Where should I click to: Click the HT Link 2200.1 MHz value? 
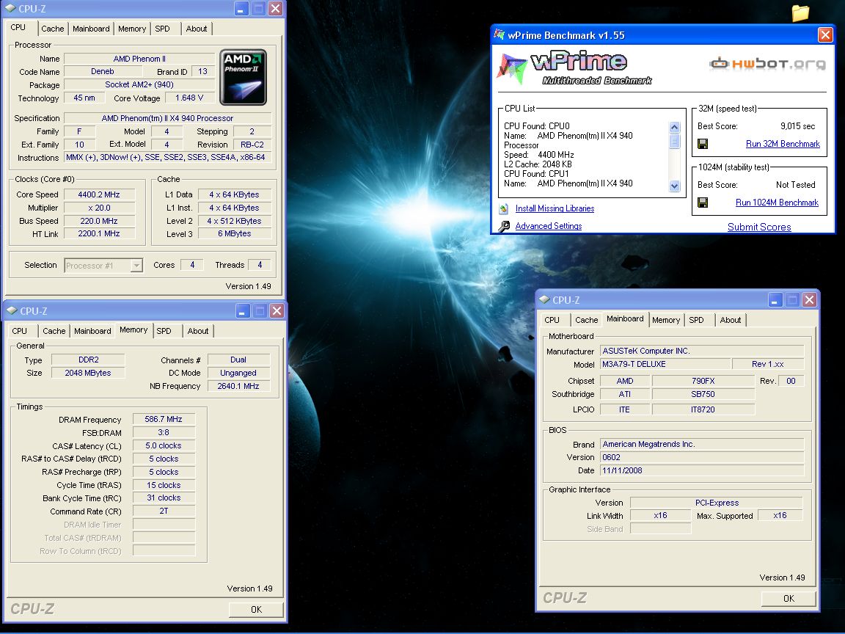point(99,234)
